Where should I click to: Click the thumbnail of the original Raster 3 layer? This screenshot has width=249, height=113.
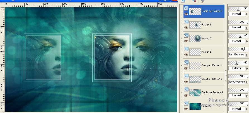195,25
